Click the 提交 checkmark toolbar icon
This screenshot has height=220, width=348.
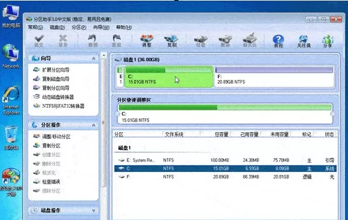39,41
